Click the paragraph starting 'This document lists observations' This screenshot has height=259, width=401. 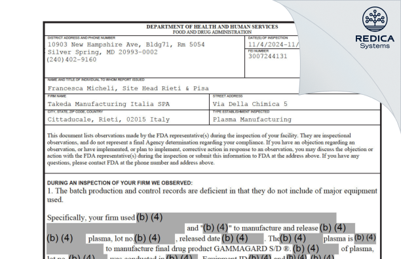(x=210, y=149)
